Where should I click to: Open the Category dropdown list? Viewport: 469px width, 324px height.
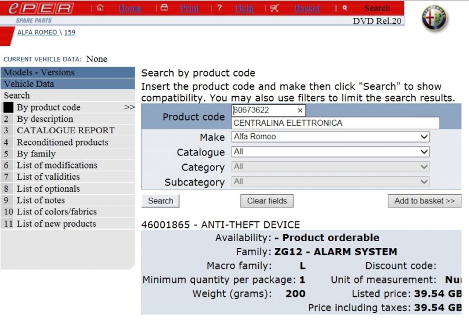tap(330, 167)
